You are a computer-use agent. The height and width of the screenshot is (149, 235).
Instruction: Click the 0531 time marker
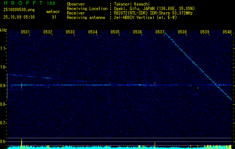pos(25,32)
